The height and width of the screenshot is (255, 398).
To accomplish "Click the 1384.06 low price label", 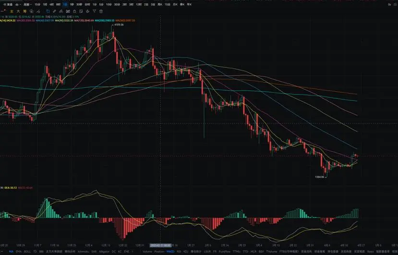I will [x=320, y=177].
